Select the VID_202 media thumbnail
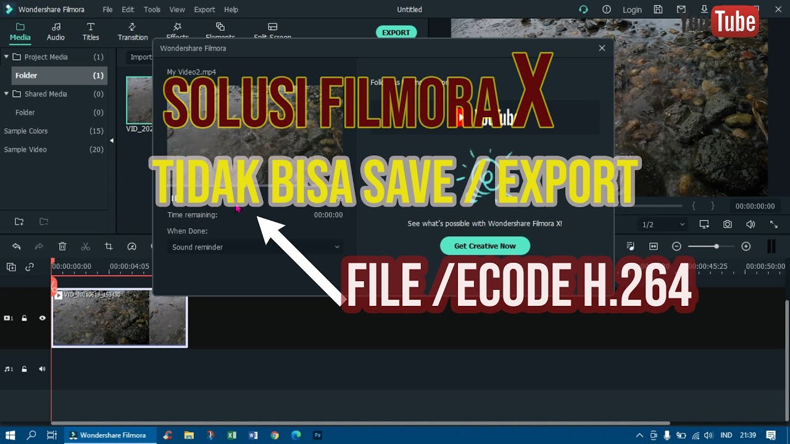 [x=139, y=101]
